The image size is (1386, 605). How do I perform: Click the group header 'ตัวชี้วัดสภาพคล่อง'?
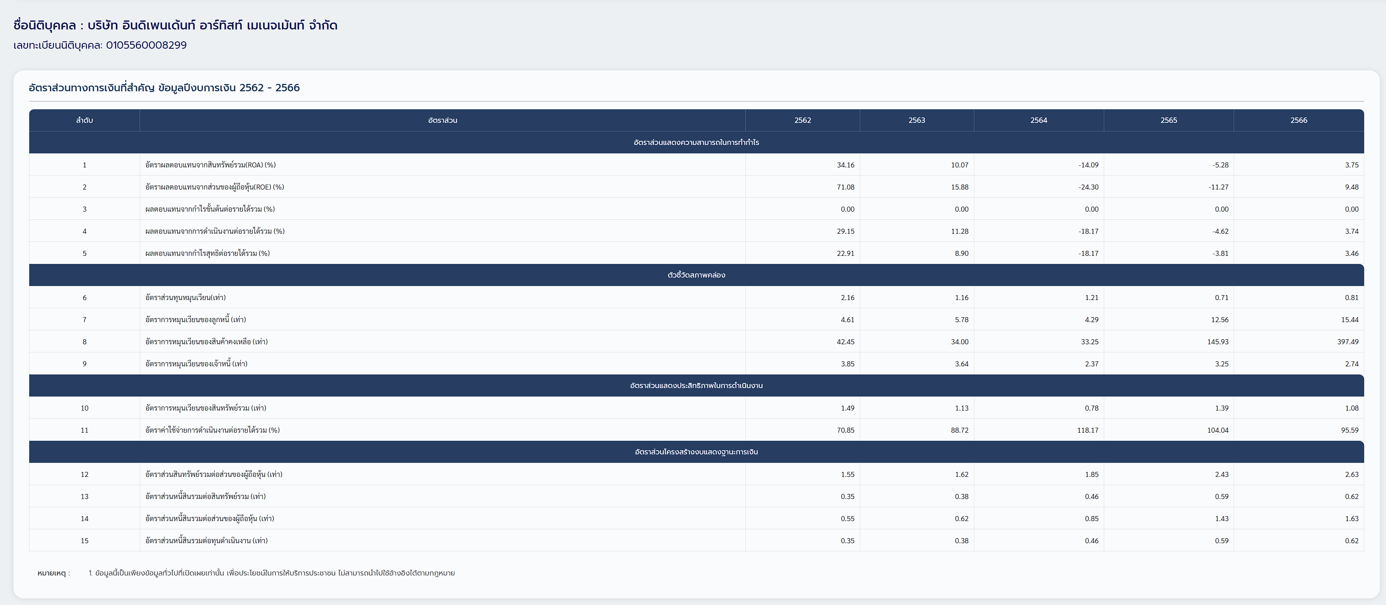pyautogui.click(x=696, y=275)
